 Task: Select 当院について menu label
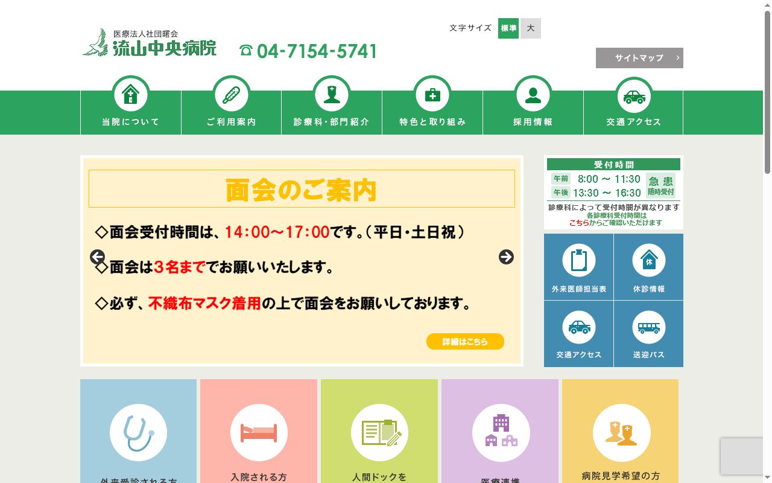131,122
